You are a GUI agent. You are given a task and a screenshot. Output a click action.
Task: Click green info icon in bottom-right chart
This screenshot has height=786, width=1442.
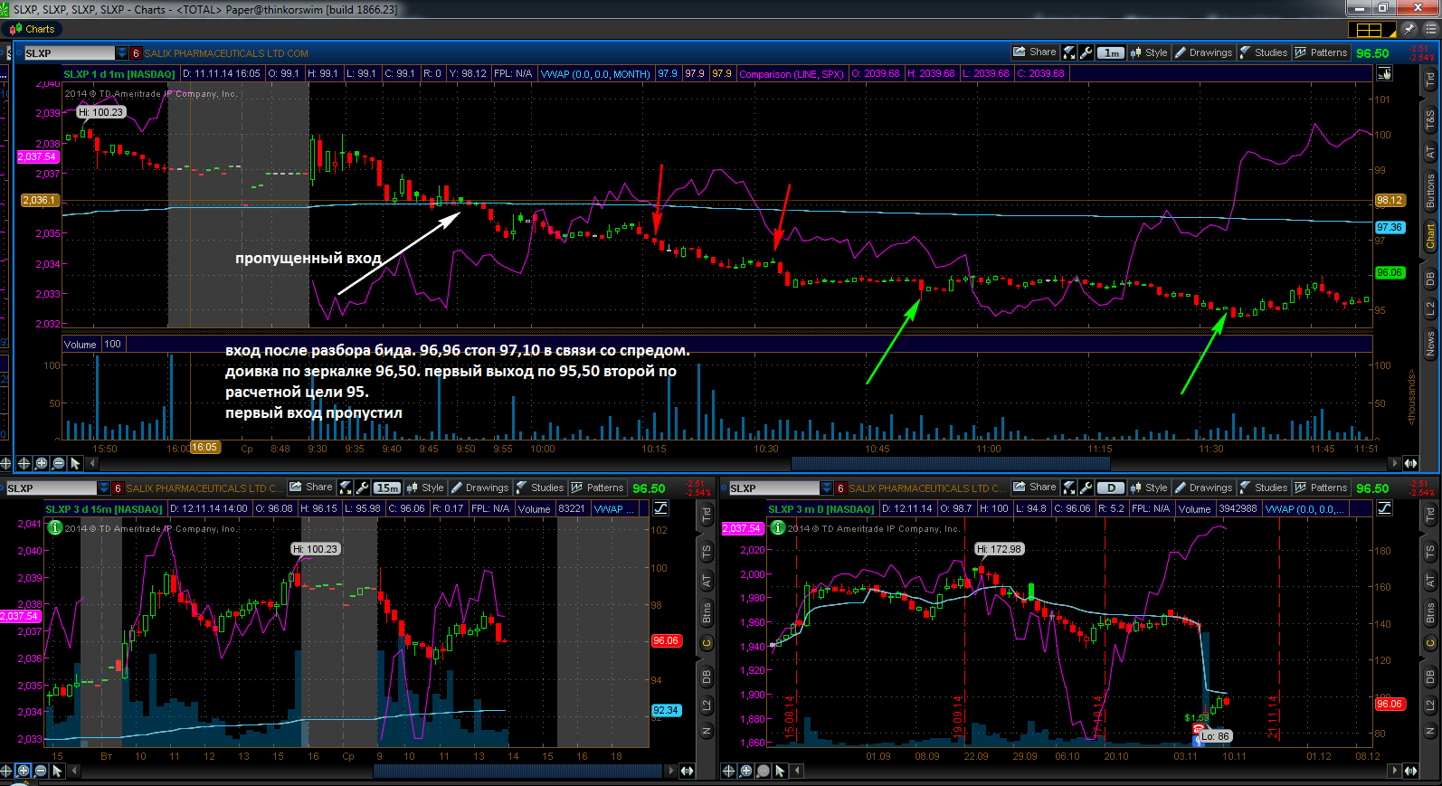click(777, 527)
